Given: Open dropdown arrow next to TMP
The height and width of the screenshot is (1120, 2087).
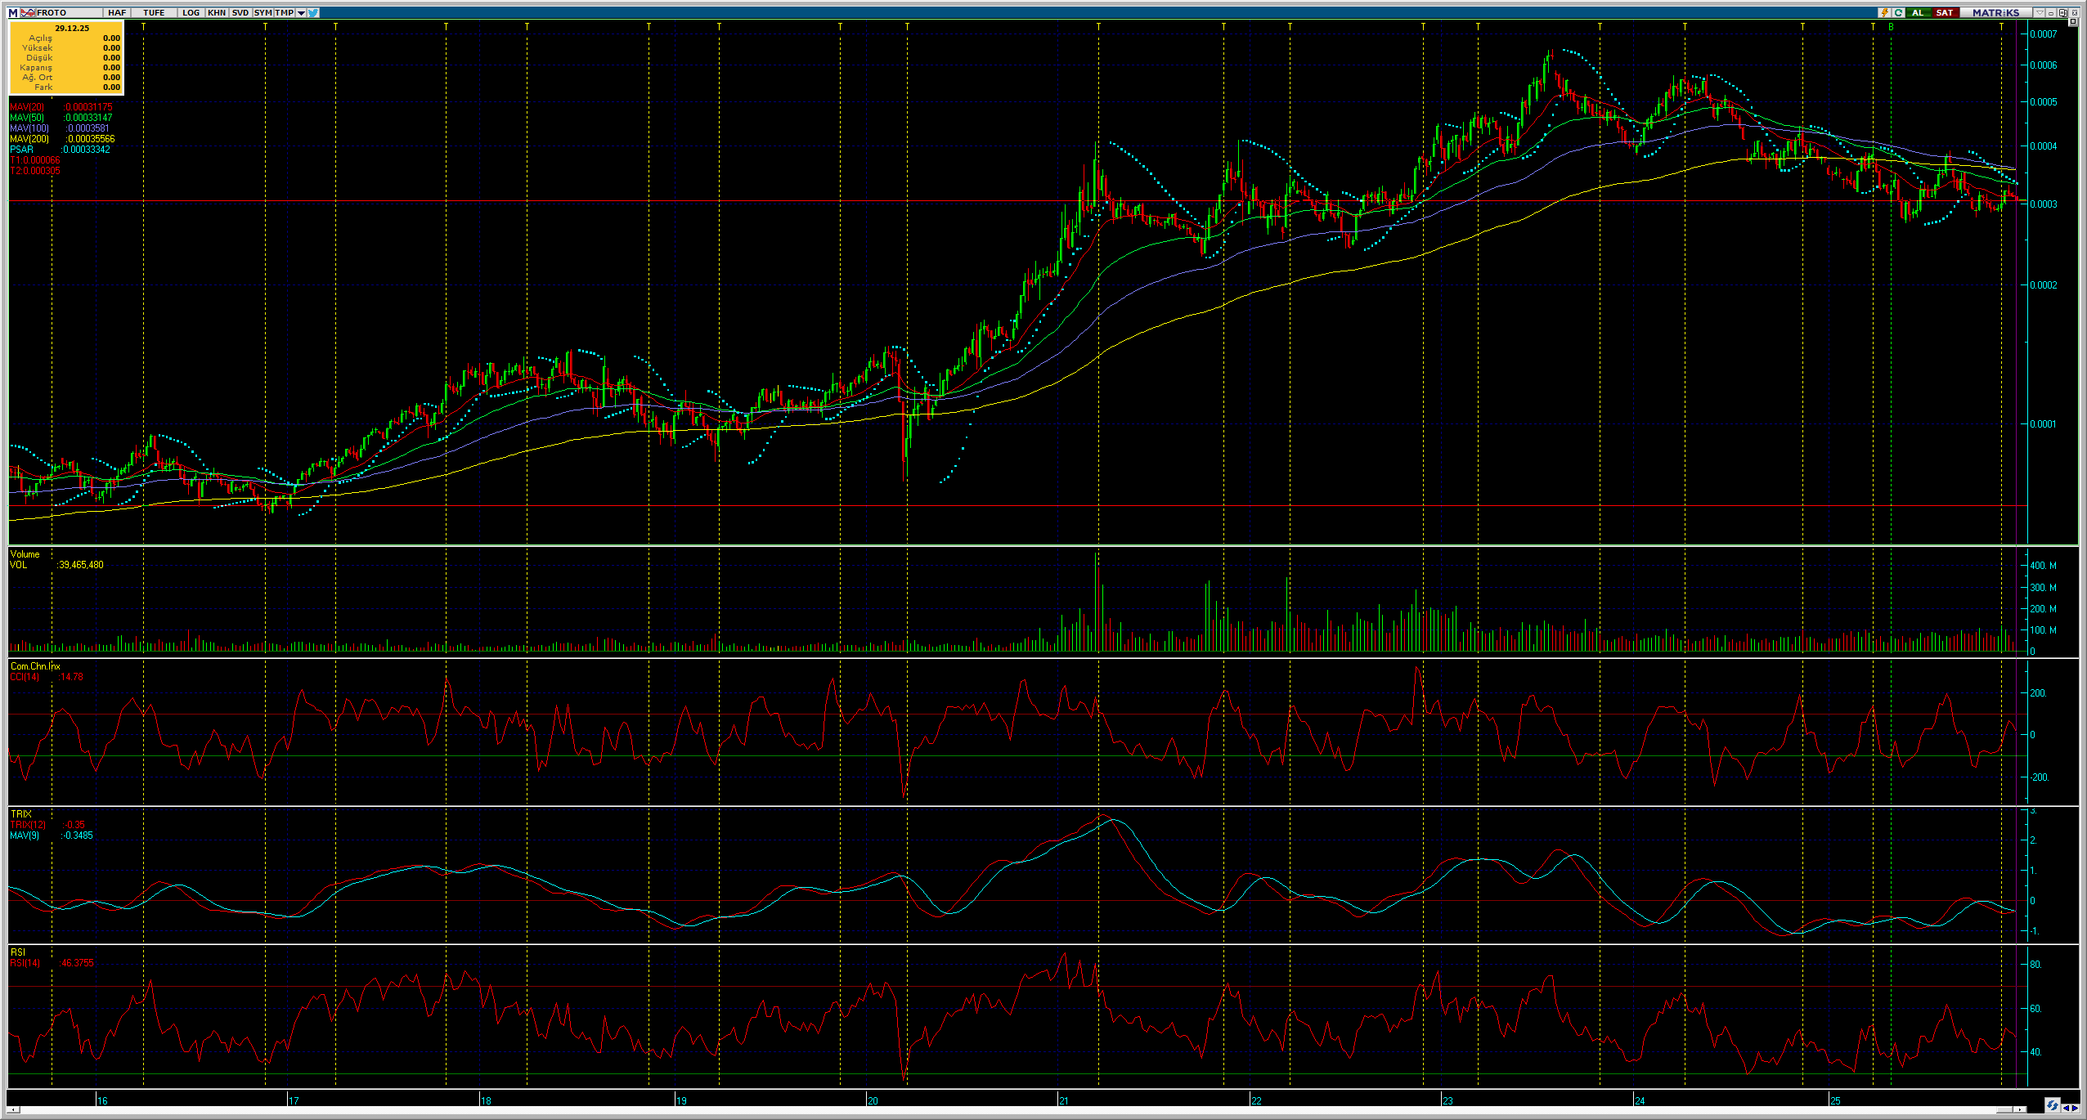Looking at the screenshot, I should [301, 12].
